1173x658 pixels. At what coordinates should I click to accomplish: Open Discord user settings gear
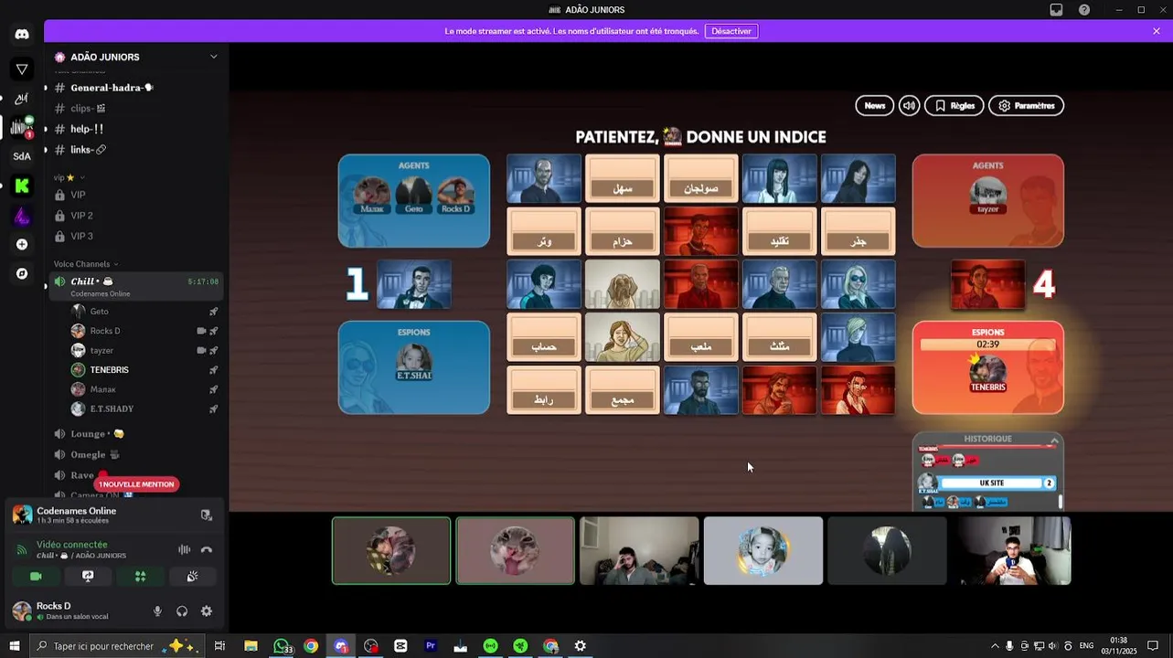coord(207,611)
